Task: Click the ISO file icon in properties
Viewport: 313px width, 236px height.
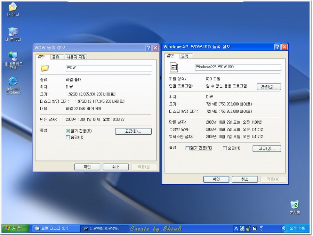Action: click(x=174, y=67)
